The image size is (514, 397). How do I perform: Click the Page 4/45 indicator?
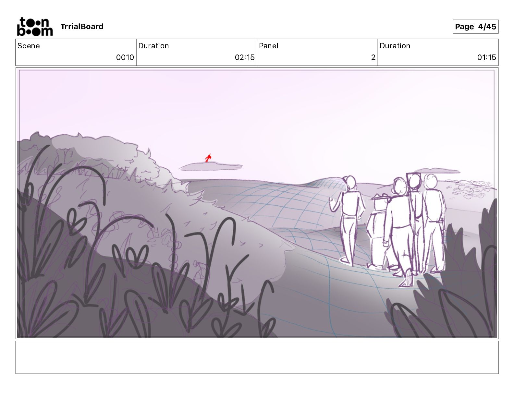pos(475,27)
